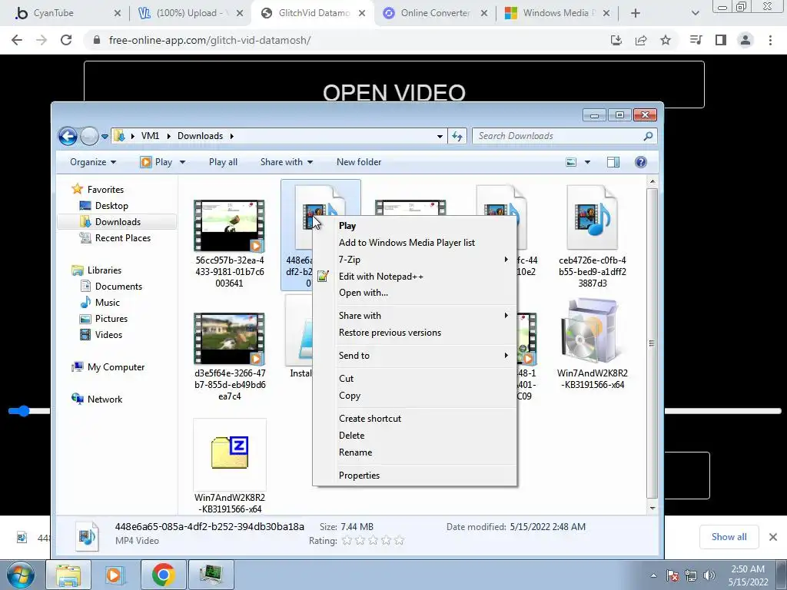This screenshot has height=590, width=787.
Task: Open Windows Start menu
Action: pos(20,575)
